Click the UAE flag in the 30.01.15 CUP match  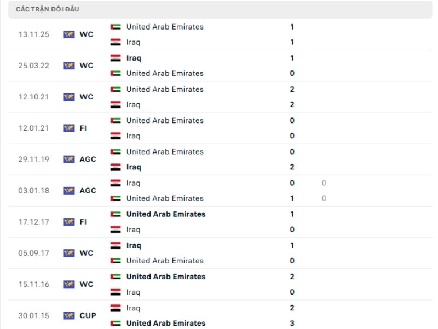click(116, 323)
